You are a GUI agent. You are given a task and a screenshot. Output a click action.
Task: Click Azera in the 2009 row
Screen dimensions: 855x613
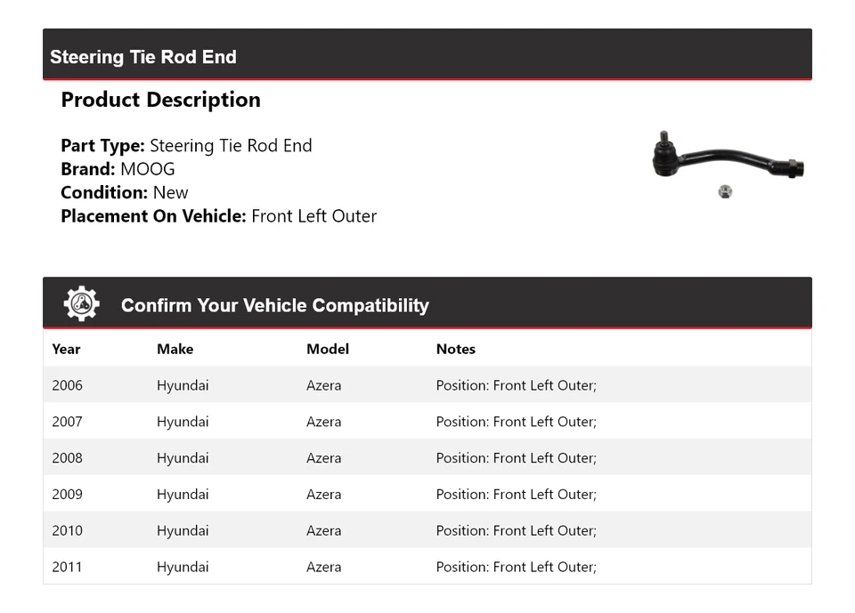[x=323, y=495]
